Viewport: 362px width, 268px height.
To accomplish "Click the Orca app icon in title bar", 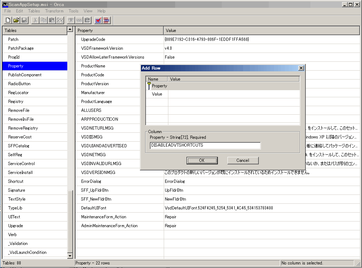I will tap(5, 4).
